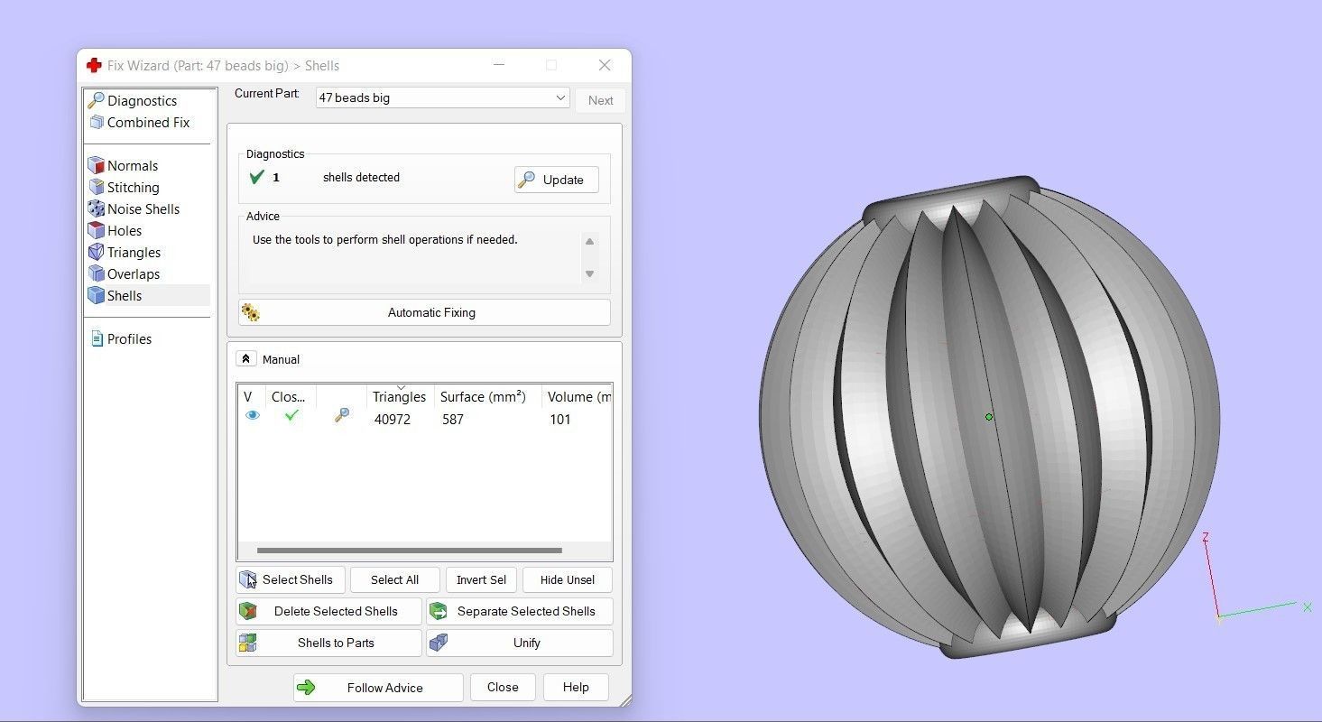This screenshot has height=722, width=1322.
Task: Click the X axis label in viewport
Action: [1307, 607]
